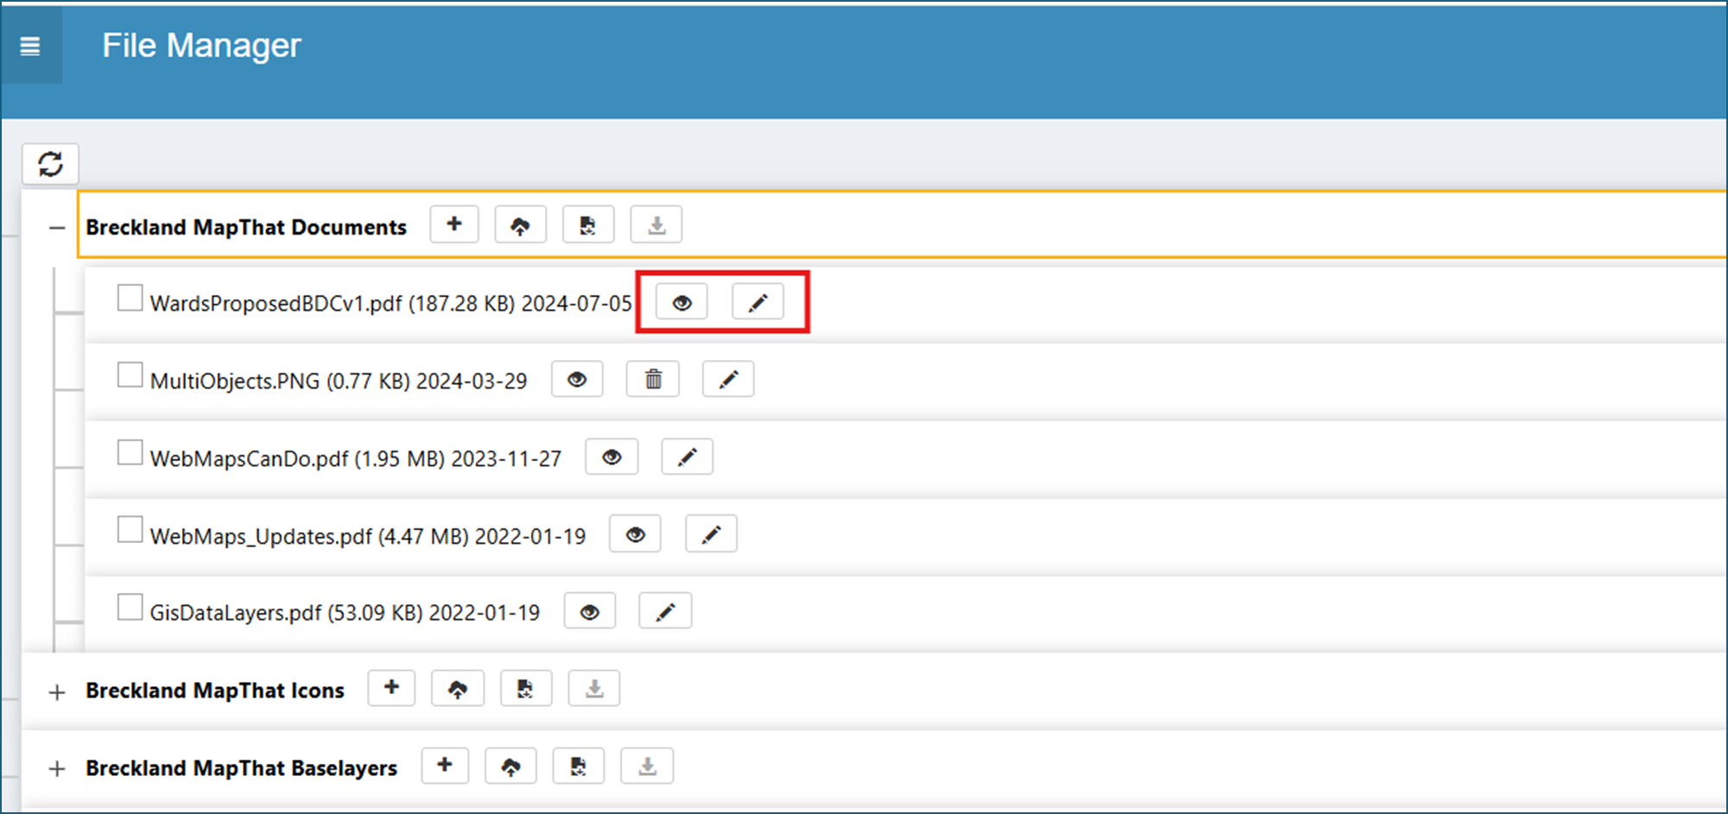Click the pencil icon for MultiObjects.PNG

coord(728,380)
